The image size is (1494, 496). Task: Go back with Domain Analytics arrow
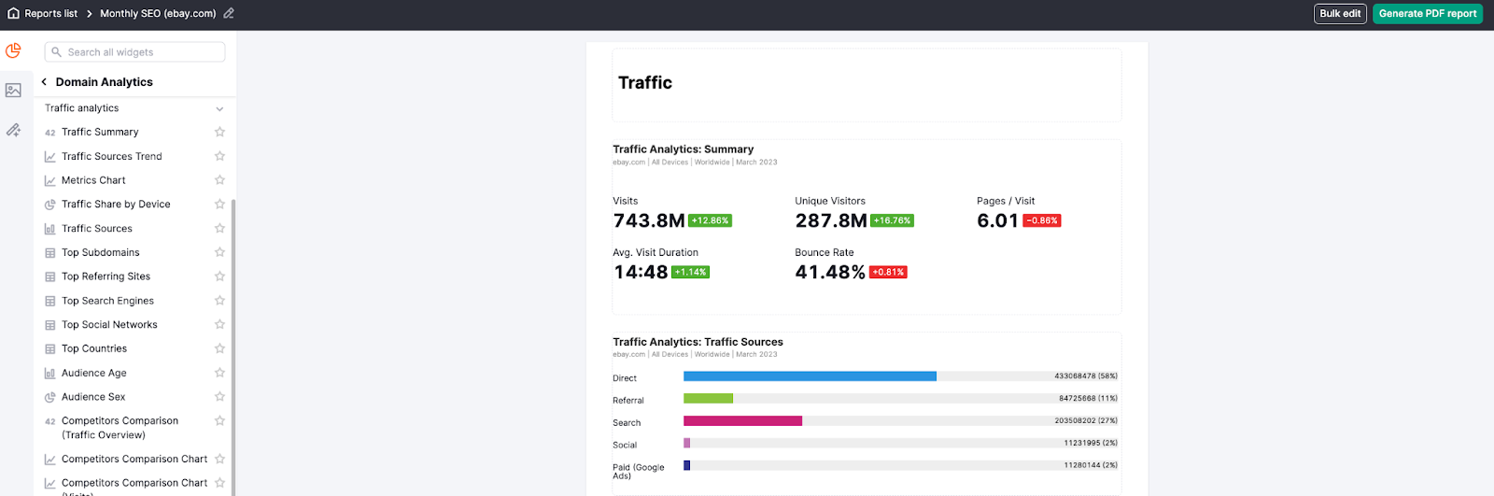(44, 82)
